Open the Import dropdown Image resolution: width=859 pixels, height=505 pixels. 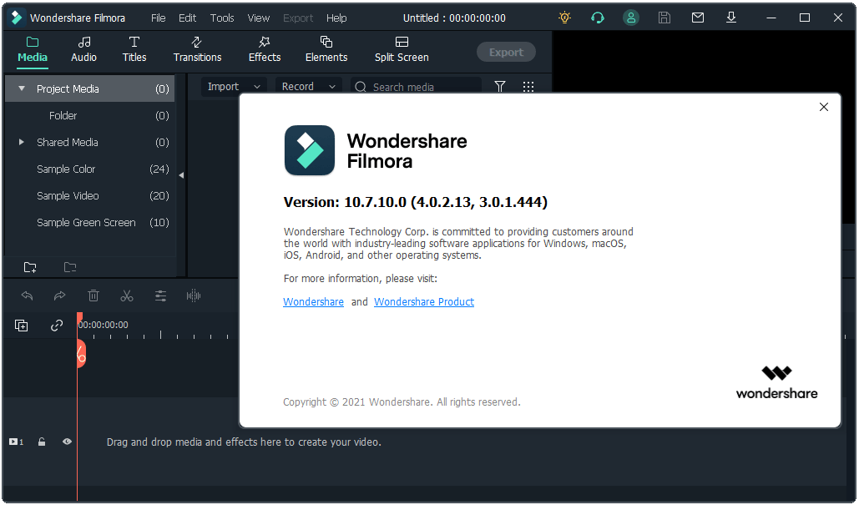click(x=234, y=87)
